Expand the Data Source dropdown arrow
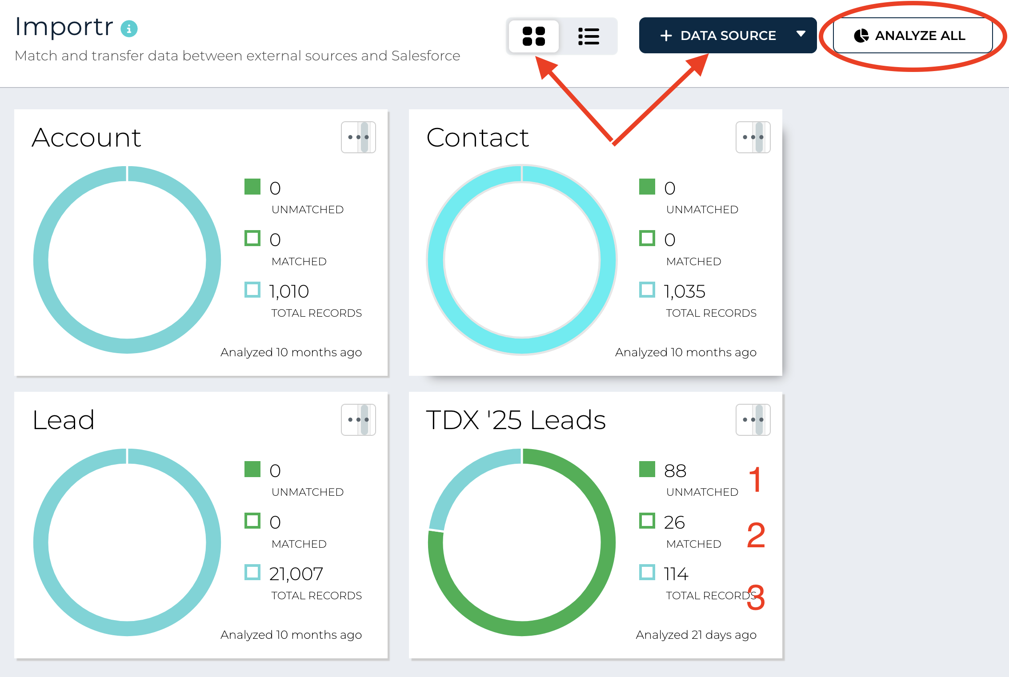Image resolution: width=1009 pixels, height=677 pixels. coord(801,34)
